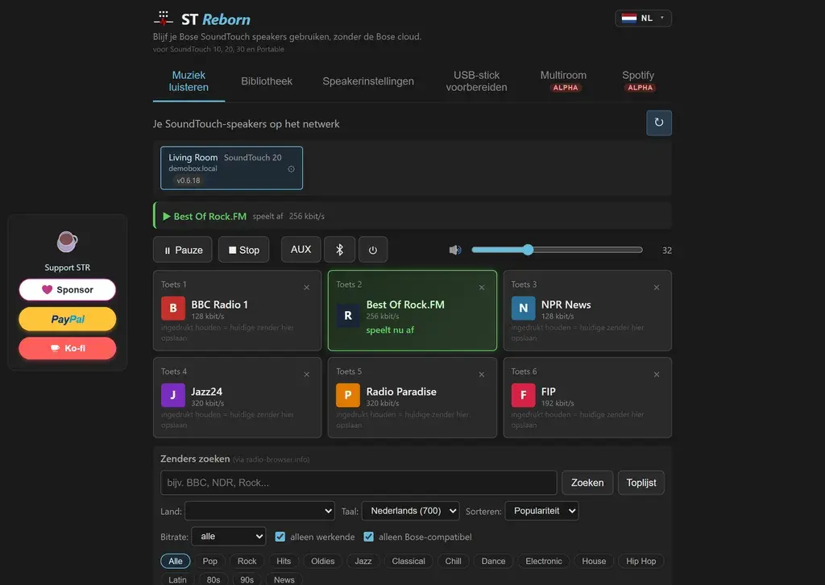Click the ST Reborn logo icon

pos(163,19)
